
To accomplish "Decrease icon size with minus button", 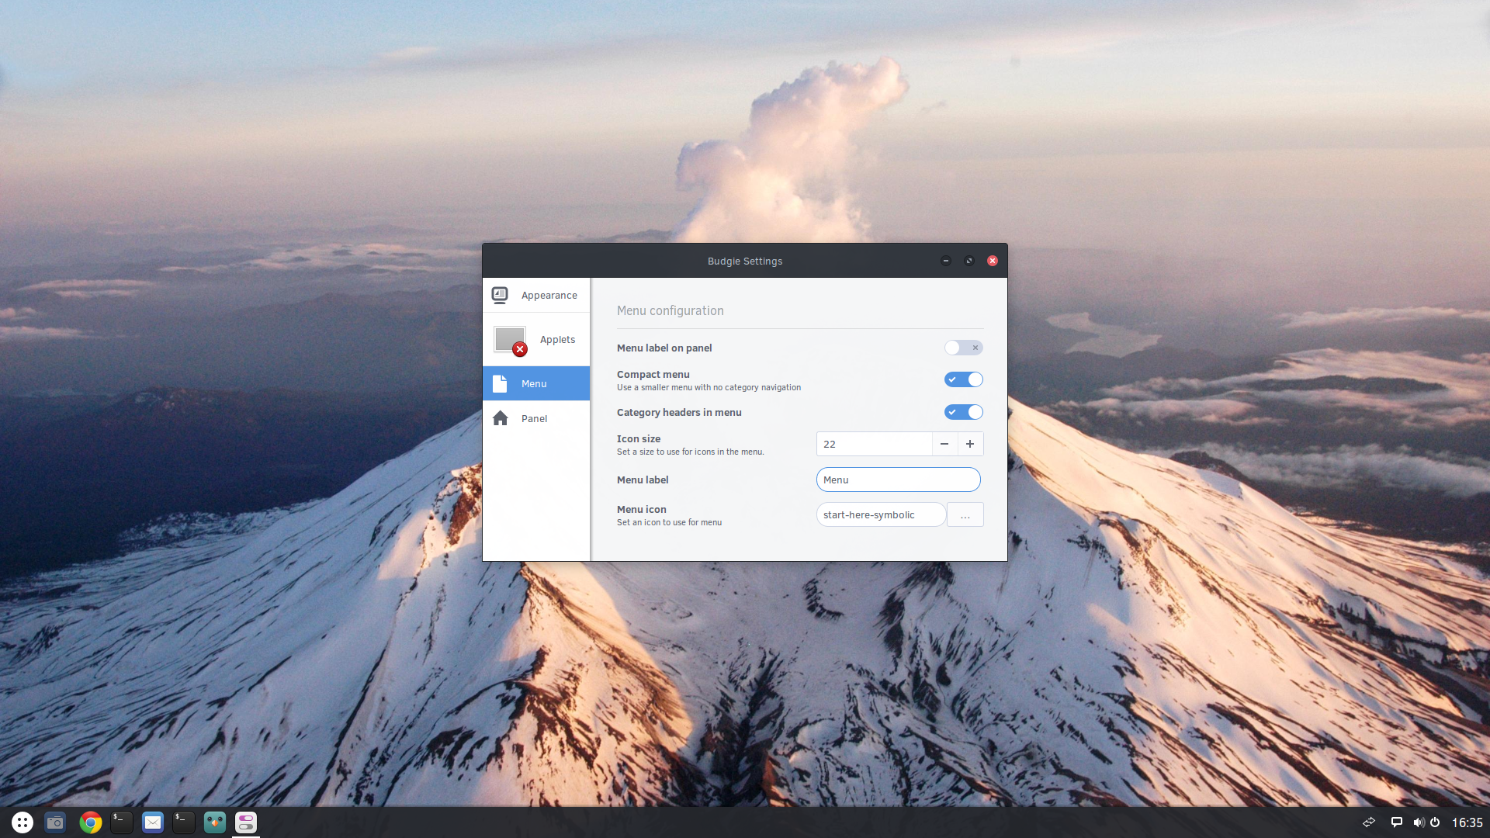I will pos(944,444).
